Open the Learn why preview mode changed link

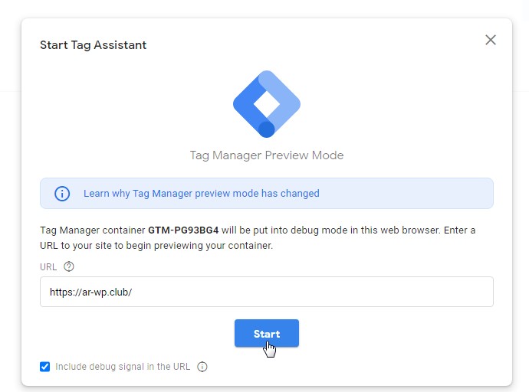[x=201, y=194]
